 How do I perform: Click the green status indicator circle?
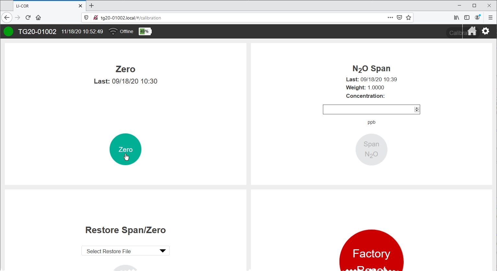(x=8, y=31)
